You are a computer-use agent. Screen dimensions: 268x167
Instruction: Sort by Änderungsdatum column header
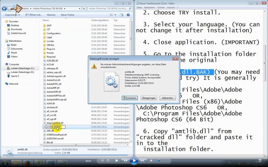tap(100, 20)
